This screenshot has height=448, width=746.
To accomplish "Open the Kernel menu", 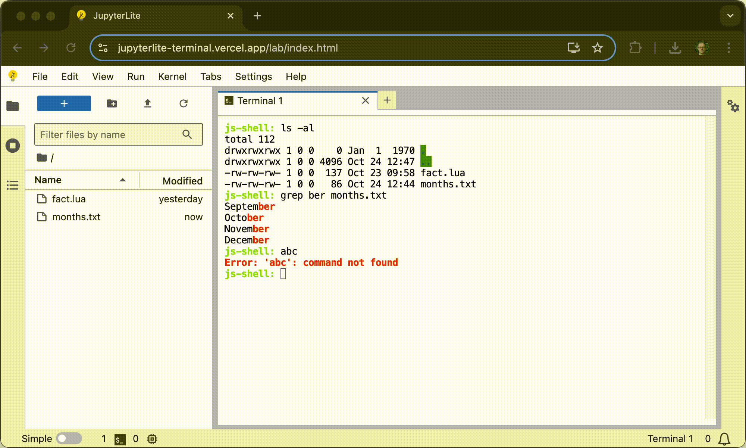I will (x=172, y=77).
